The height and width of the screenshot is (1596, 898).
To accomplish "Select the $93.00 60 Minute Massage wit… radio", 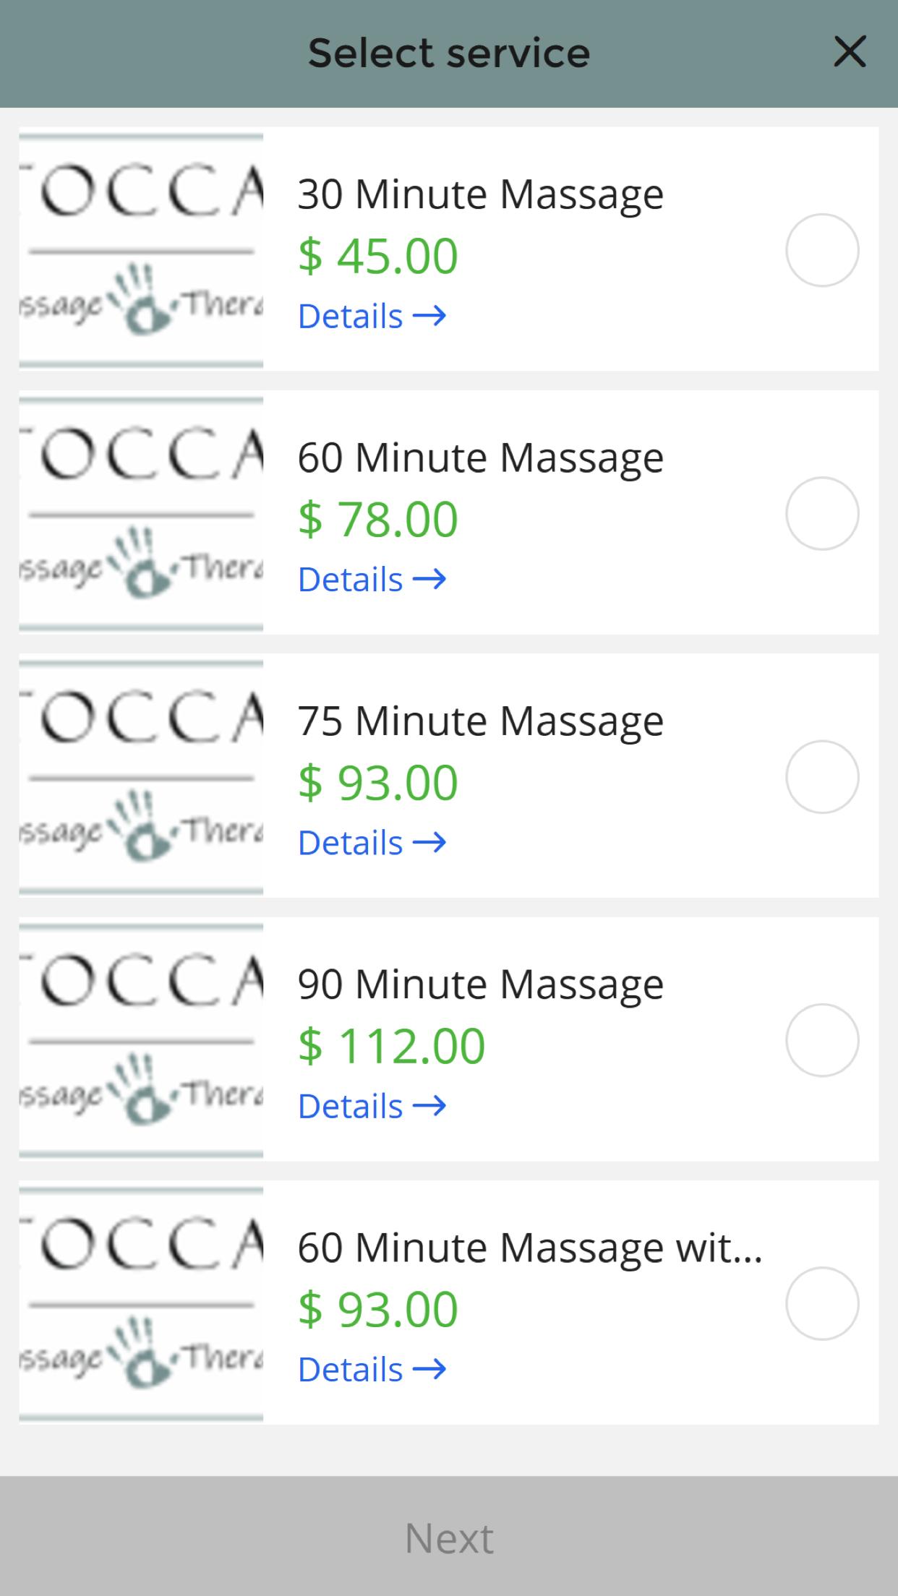I will pyautogui.click(x=822, y=1303).
